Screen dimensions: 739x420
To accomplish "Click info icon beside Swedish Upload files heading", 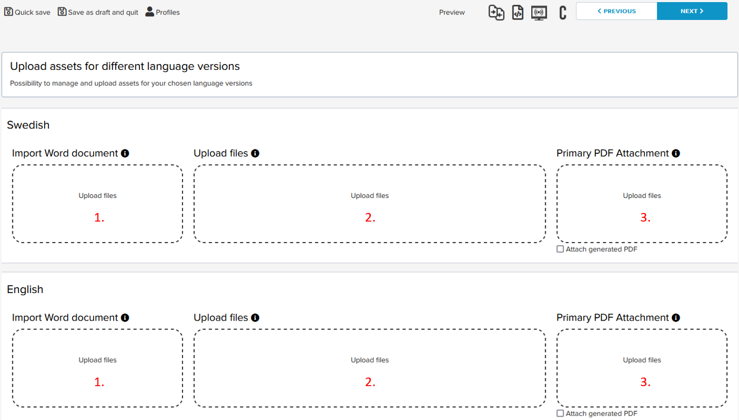I will tap(255, 153).
